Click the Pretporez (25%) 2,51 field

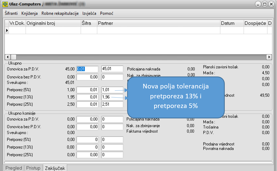(112, 104)
